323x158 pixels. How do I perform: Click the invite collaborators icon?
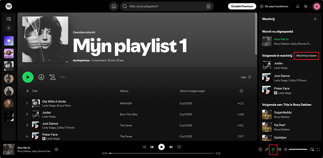tap(52, 77)
